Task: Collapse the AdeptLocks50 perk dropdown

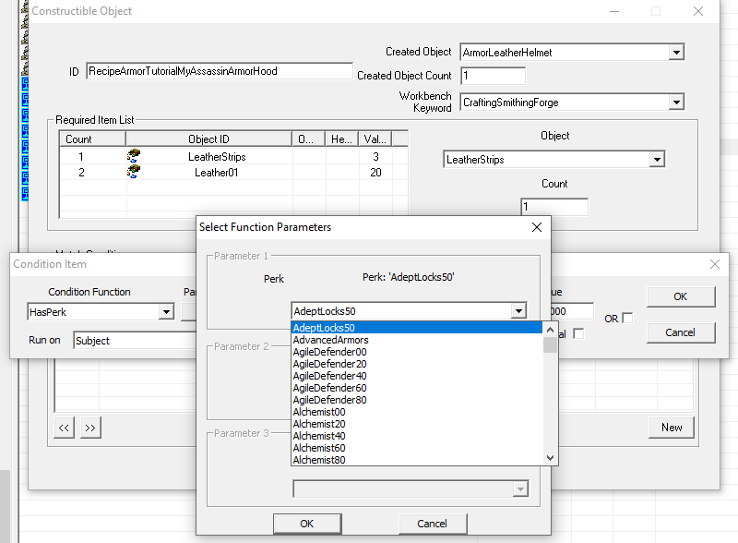Action: point(518,311)
